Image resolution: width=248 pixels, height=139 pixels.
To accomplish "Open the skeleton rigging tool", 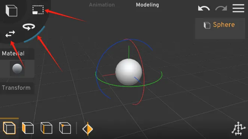I will click(x=239, y=129).
